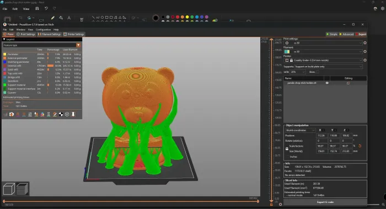Screen dimensions: 386x209
Task: Toggle Support material legend entry
Action: click(x=42, y=85)
